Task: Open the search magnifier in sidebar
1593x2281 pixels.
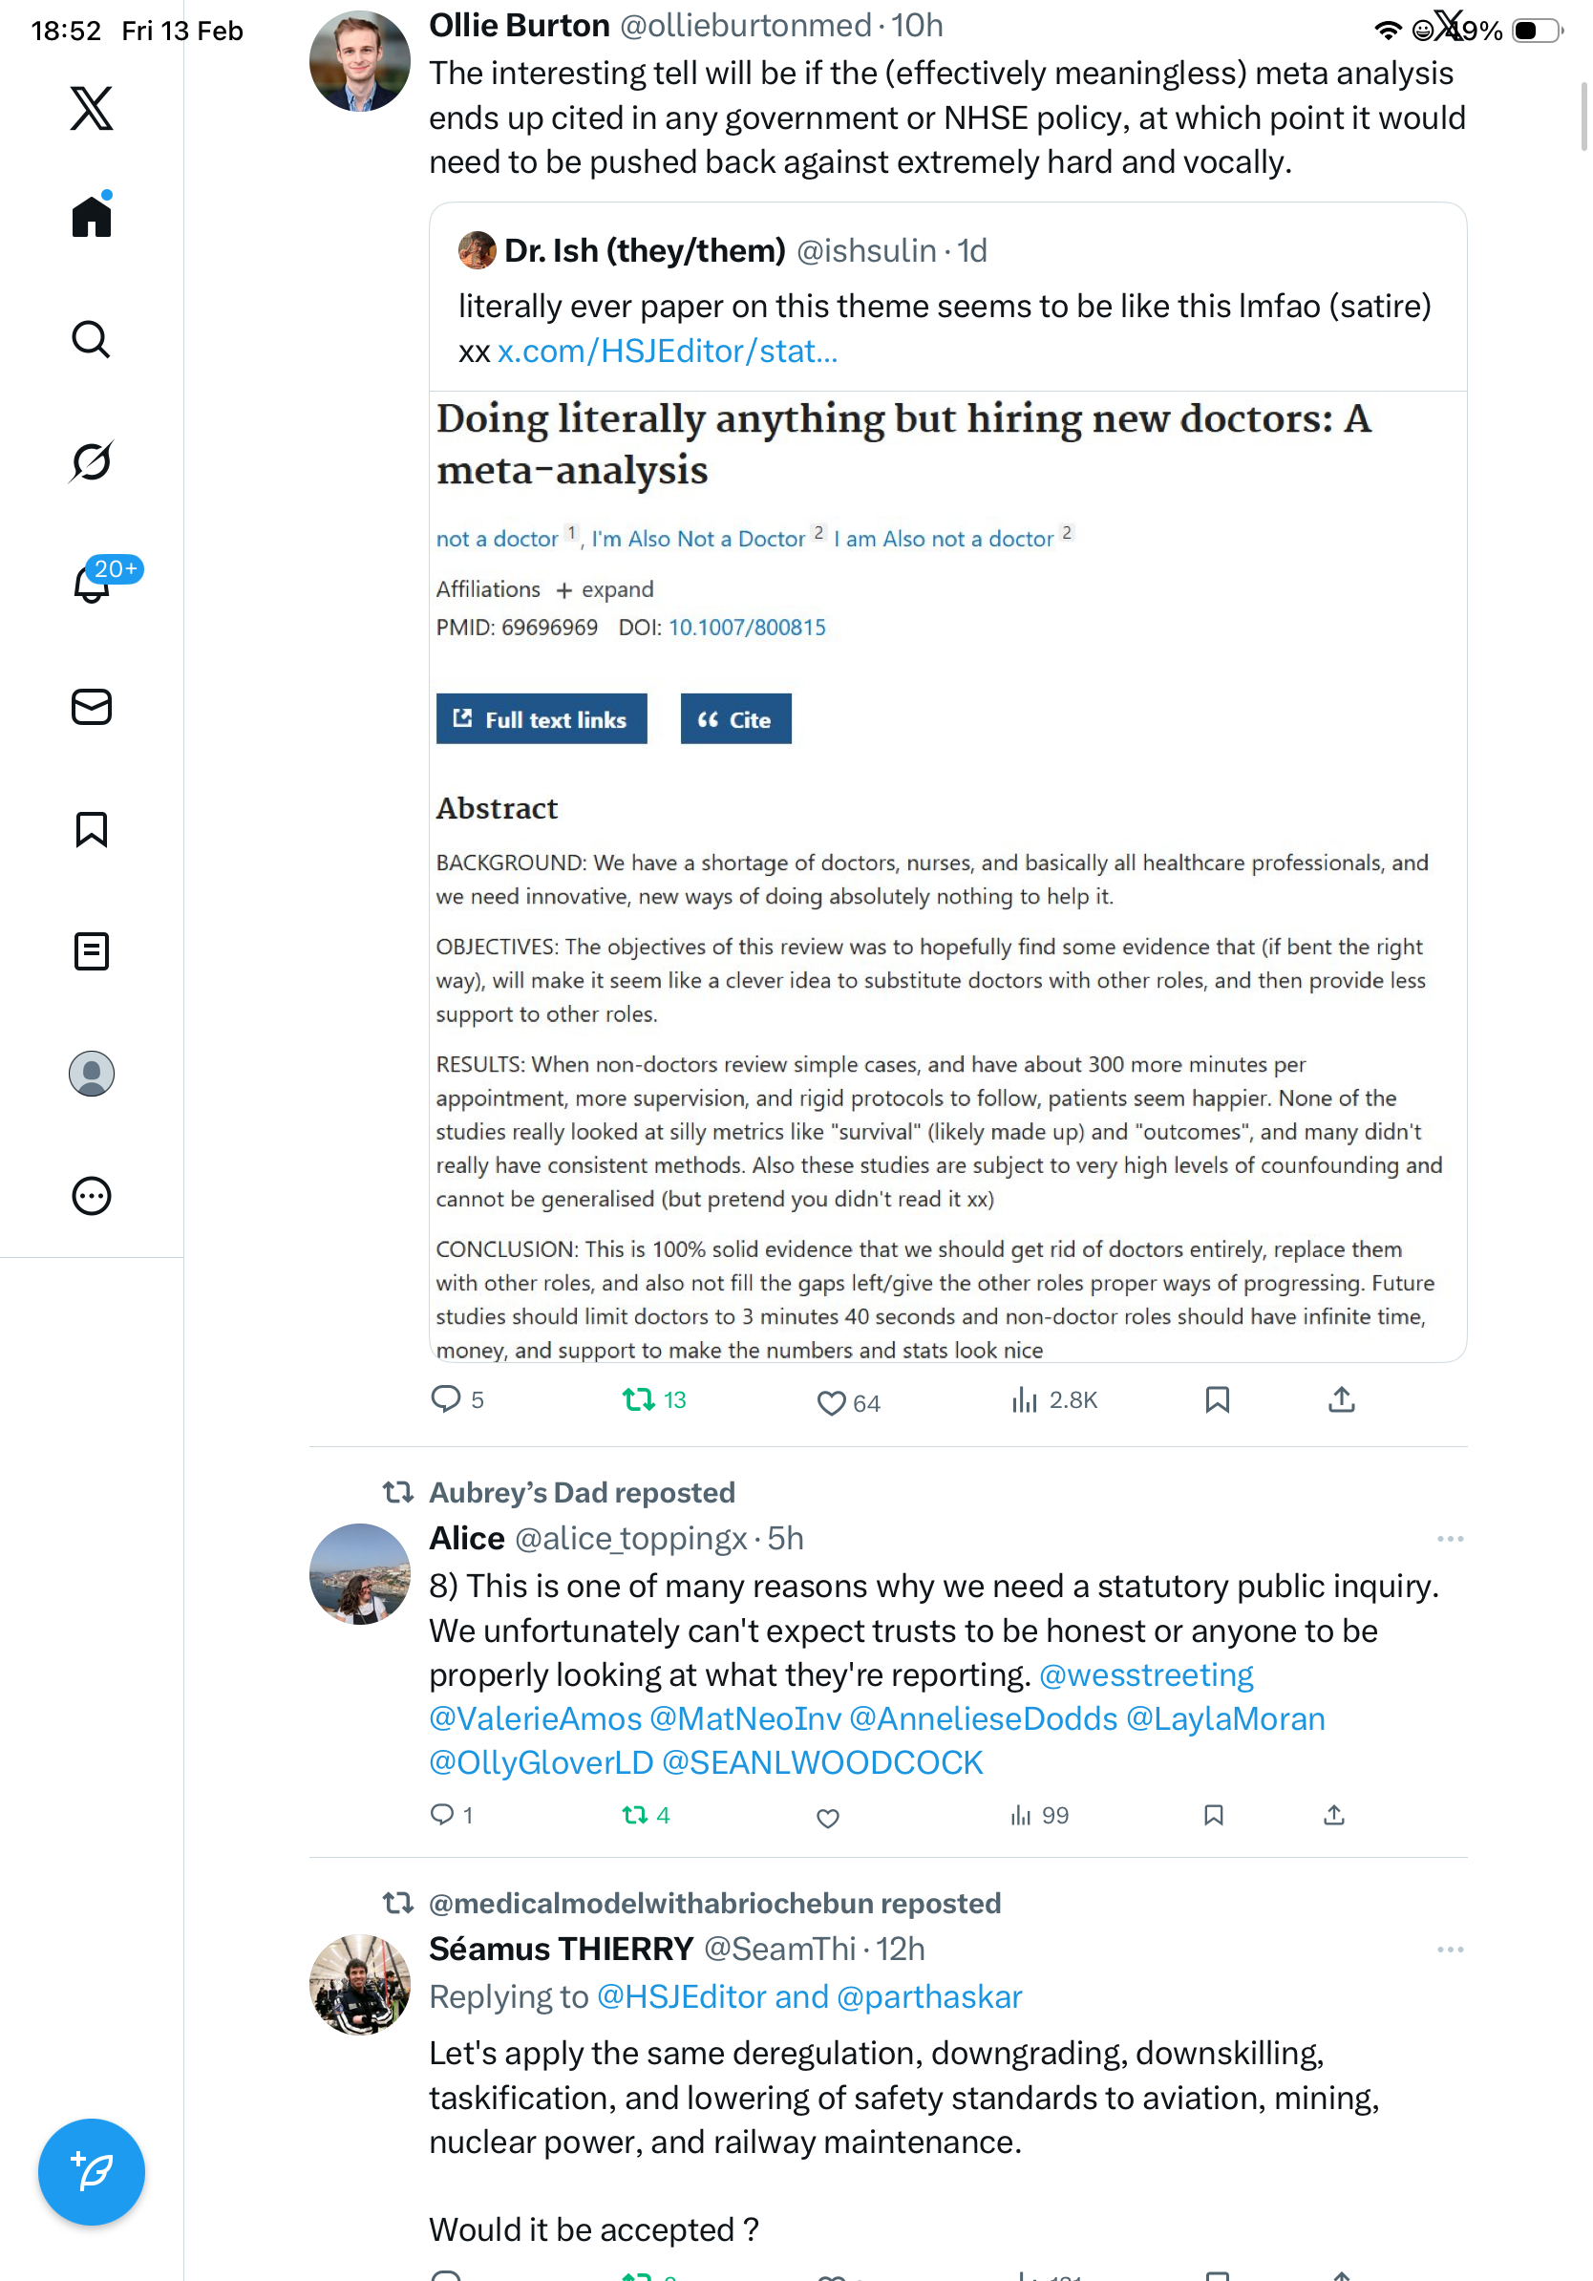Action: click(x=92, y=339)
